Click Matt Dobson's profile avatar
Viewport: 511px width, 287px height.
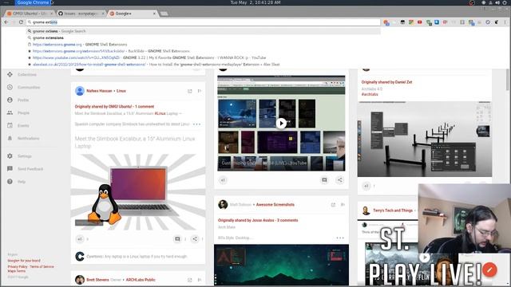tap(223, 204)
